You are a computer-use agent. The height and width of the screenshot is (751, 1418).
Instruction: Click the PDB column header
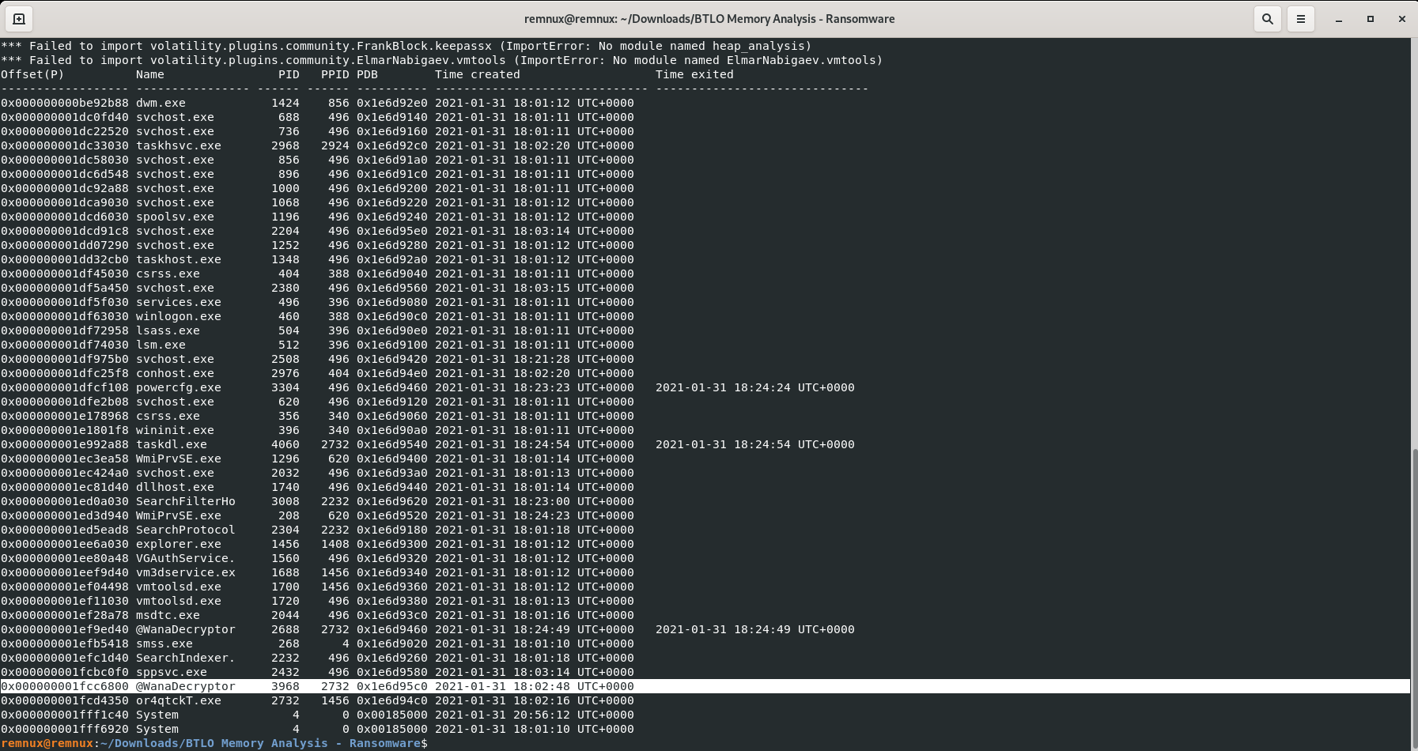(x=368, y=74)
